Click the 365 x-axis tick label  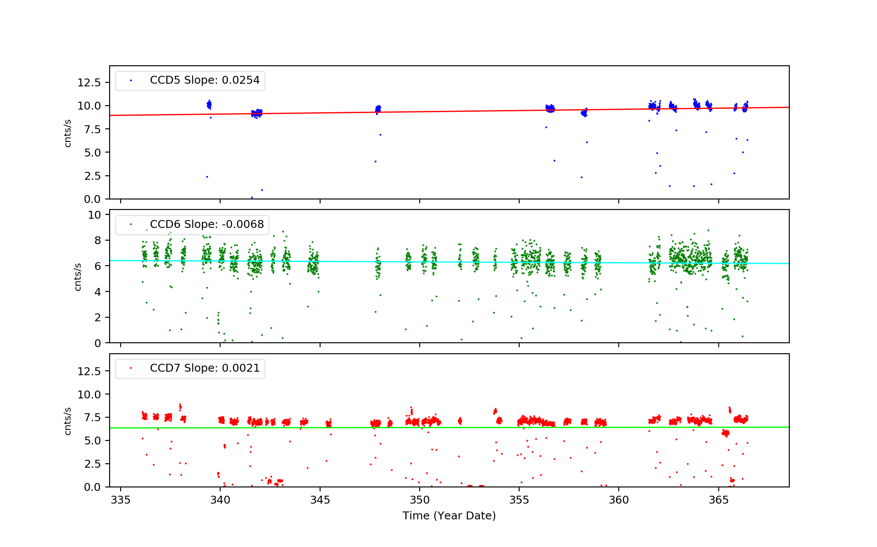[x=718, y=500]
